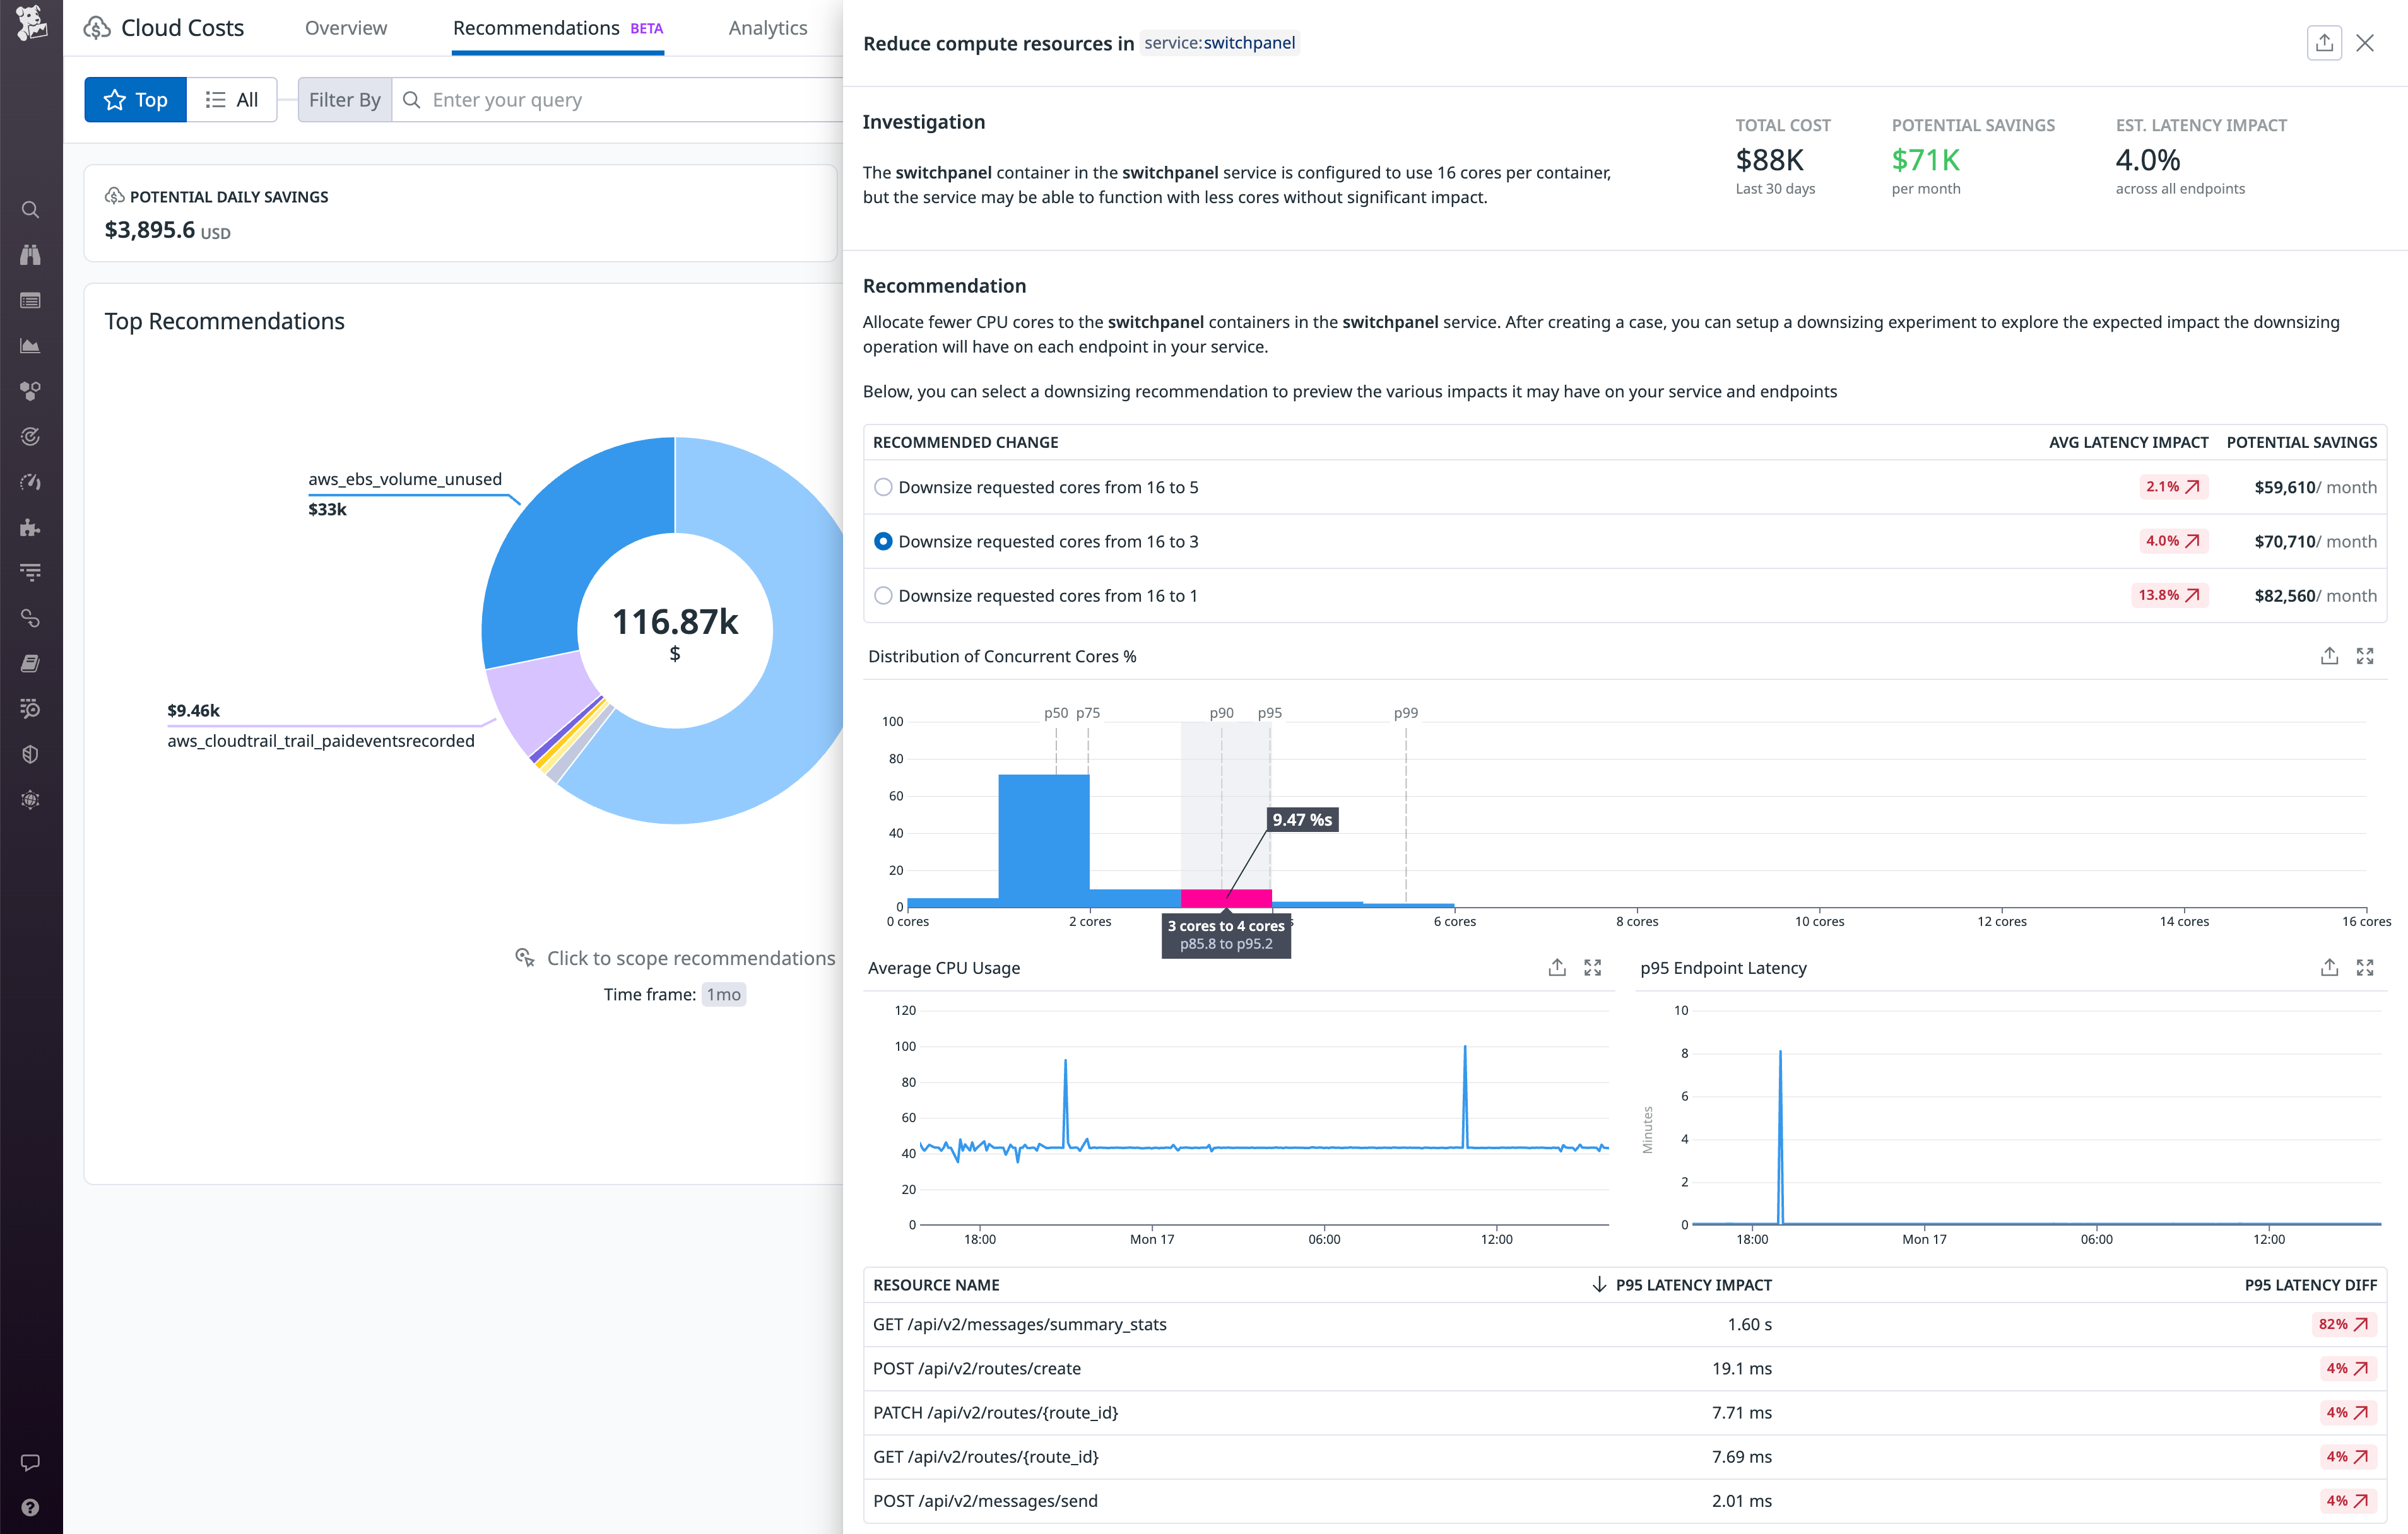This screenshot has width=2408, height=1534.
Task: Choose downsize requested cores from 16 to 1
Action: [x=884, y=595]
